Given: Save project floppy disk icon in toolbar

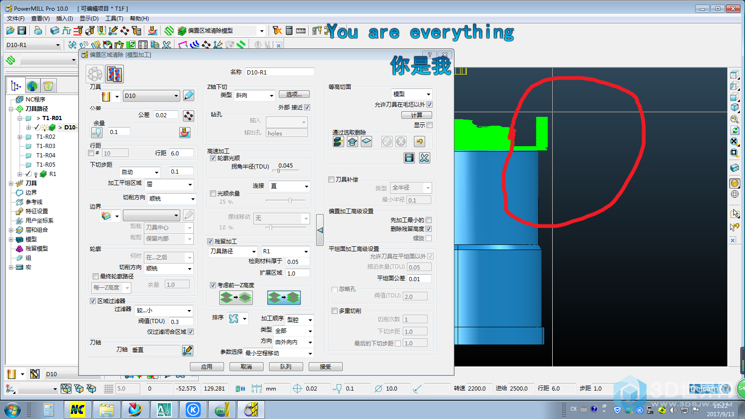Looking at the screenshot, I should pyautogui.click(x=22, y=31).
